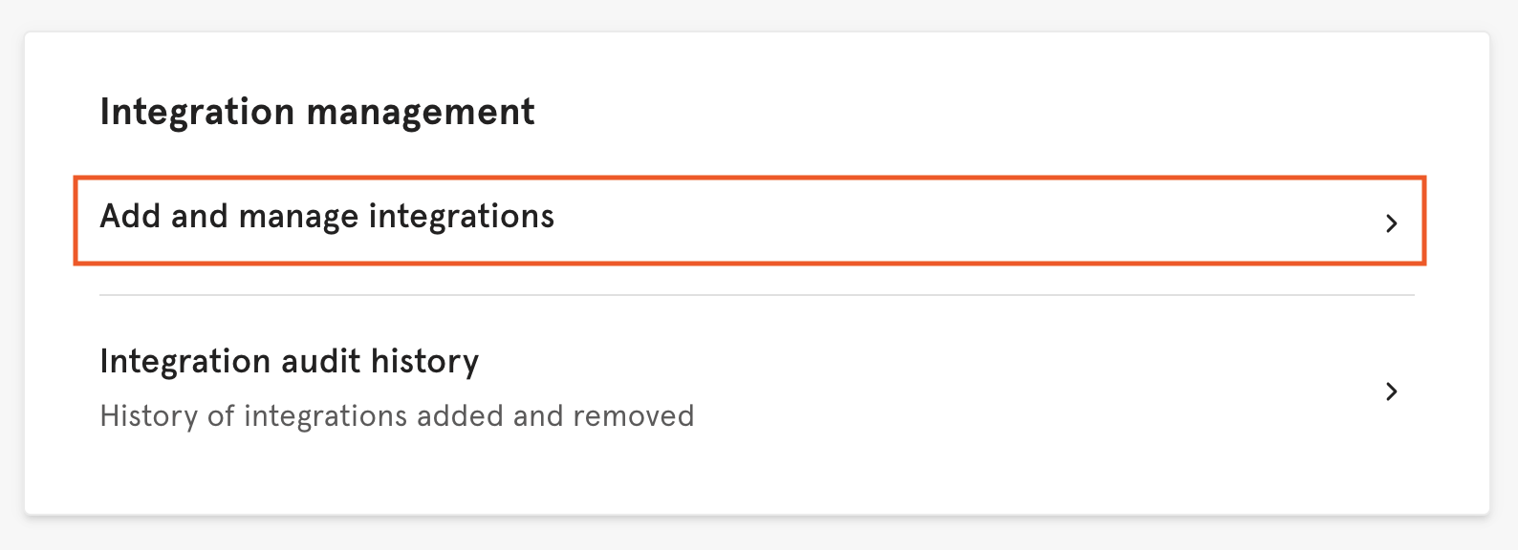Screen dimensions: 1518x550
Task: Click the 'Integration audit history' title text
Action: click(x=289, y=361)
